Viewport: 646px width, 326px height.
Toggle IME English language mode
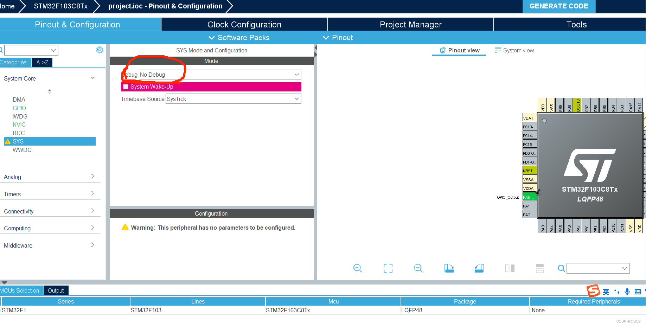tap(606, 292)
